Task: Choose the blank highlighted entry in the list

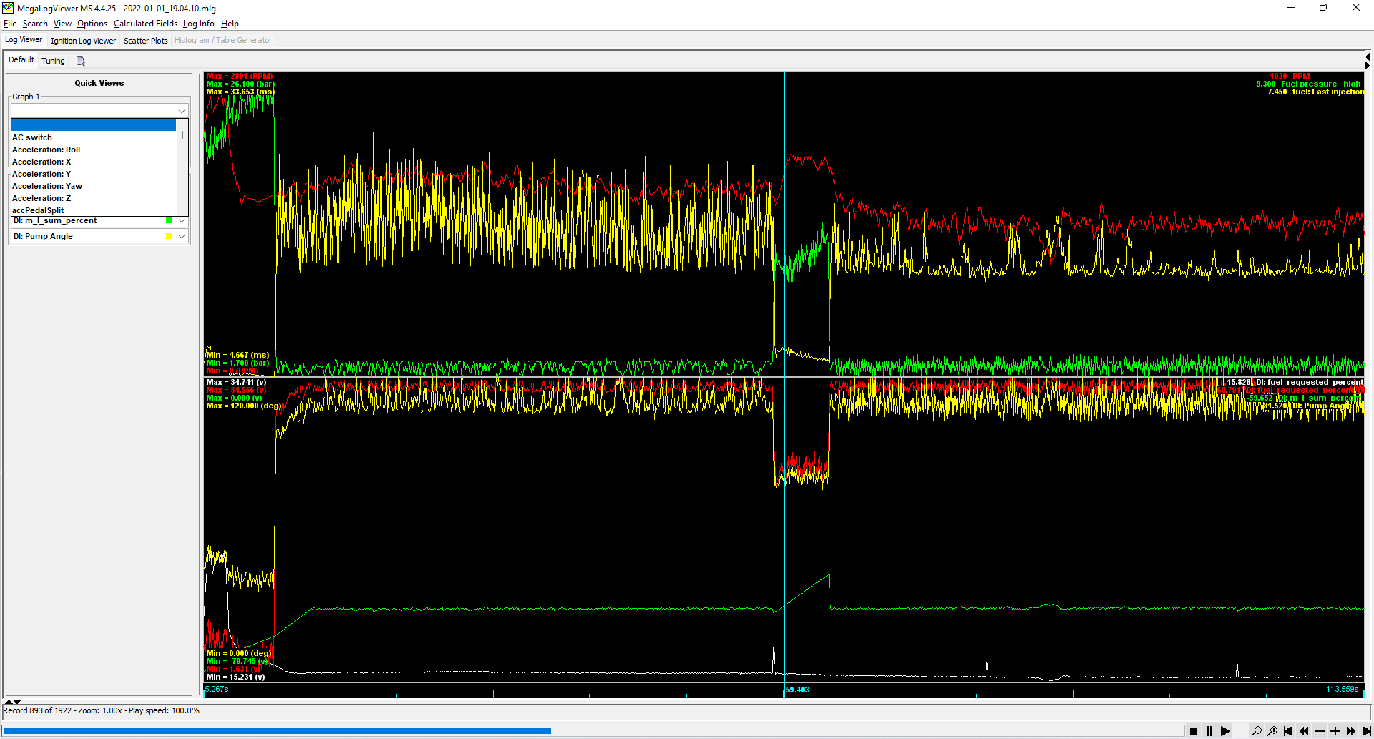Action: point(93,125)
